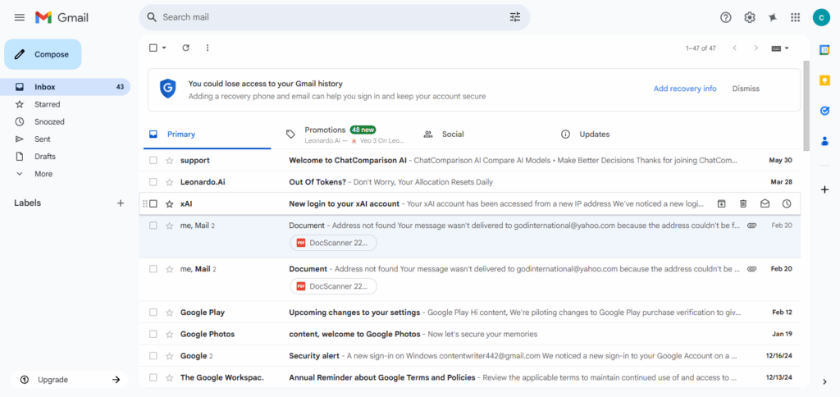Viewport: 840px width, 397px height.
Task: Open input tools dropdown arrow
Action: pos(787,48)
